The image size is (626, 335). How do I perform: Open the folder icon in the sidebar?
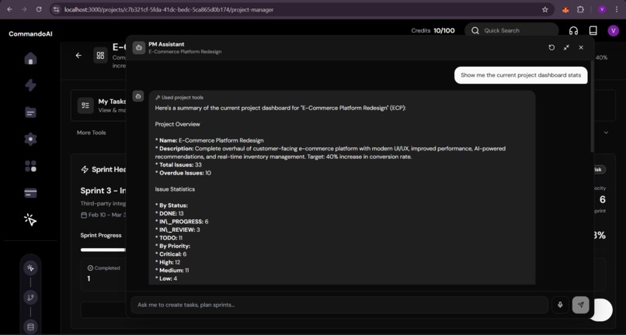(30, 112)
